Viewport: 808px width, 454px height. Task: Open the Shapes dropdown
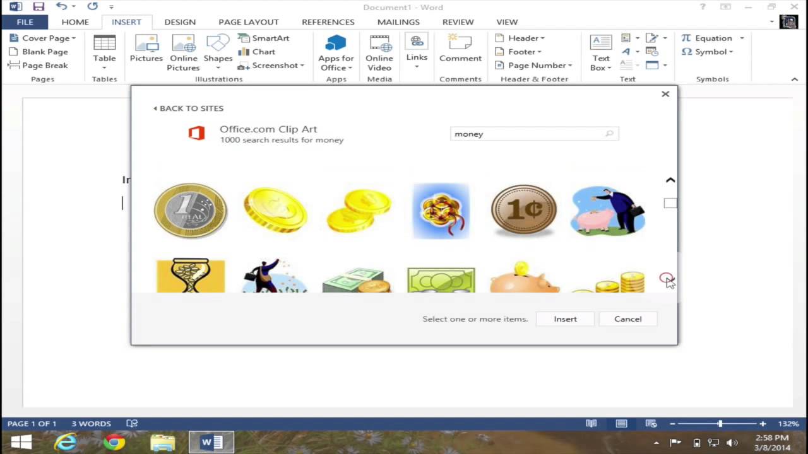(x=218, y=50)
